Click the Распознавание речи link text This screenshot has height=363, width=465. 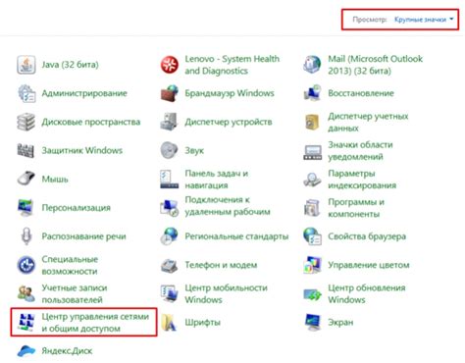(83, 236)
